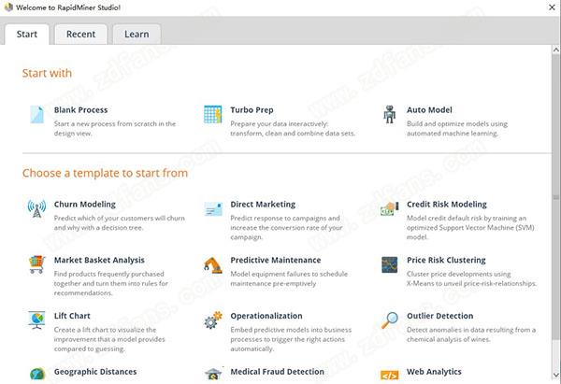This screenshot has height=384, width=561.
Task: Click the Turbo Prep table icon
Action: coord(213,114)
